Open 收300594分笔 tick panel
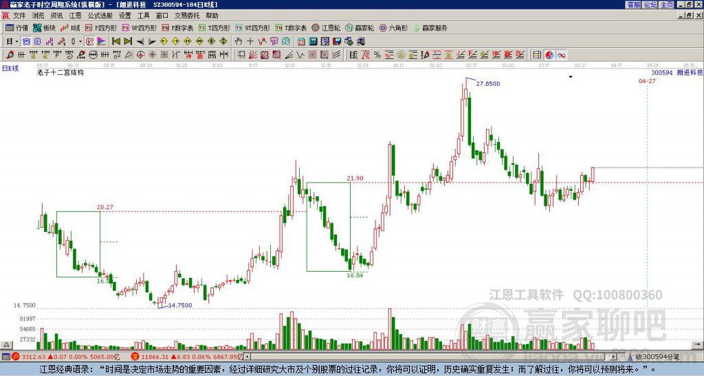The height and width of the screenshot is (376, 704). [x=654, y=357]
